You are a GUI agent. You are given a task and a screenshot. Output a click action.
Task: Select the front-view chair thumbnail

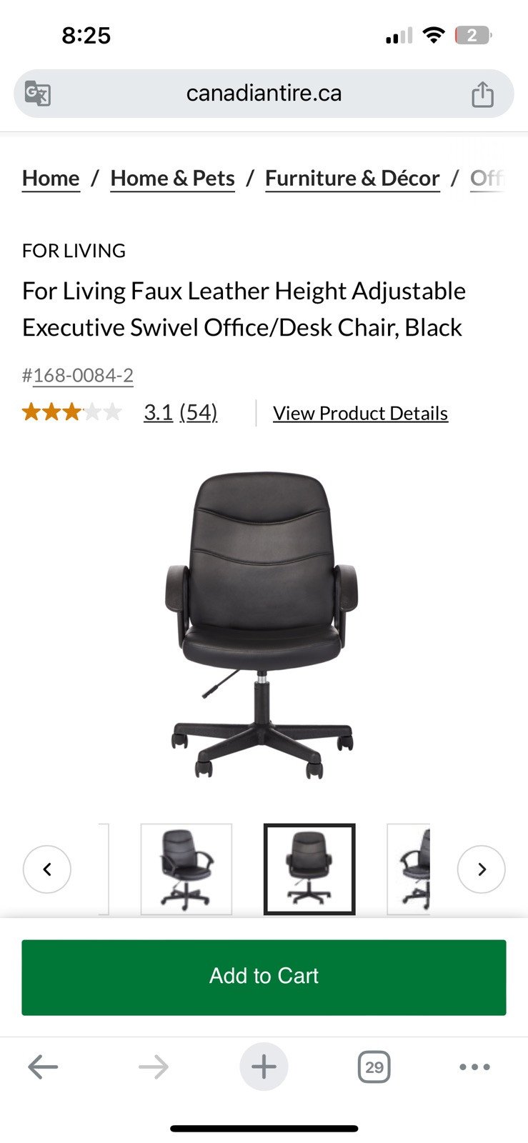(x=309, y=869)
